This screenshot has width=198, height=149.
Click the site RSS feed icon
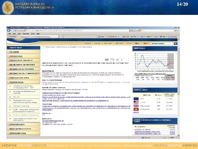click(128, 44)
